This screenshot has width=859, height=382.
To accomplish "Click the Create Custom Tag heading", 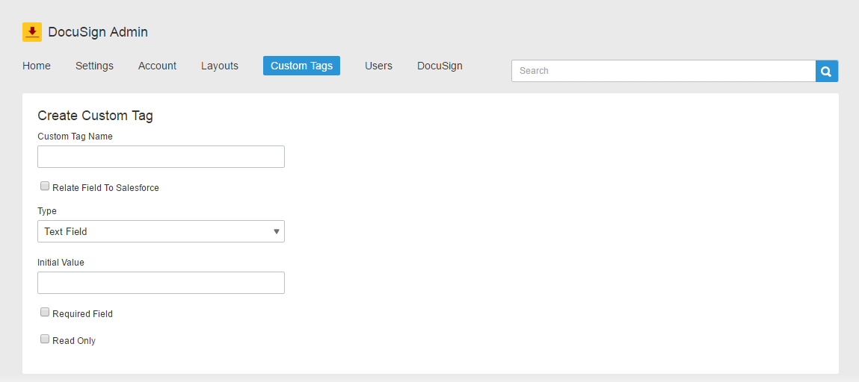I will pos(95,116).
